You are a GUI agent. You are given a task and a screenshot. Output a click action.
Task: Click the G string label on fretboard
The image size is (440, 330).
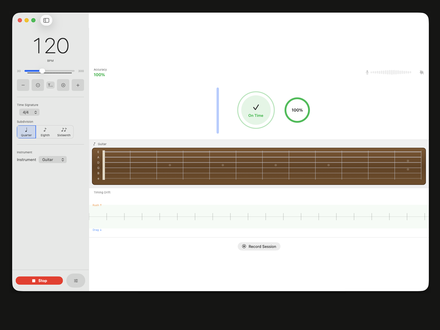98,168
